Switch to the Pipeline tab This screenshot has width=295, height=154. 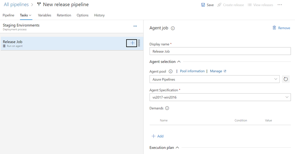[8, 15]
